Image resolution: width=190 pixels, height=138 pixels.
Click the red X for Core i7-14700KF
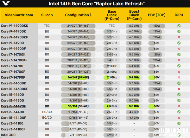tap(179, 60)
